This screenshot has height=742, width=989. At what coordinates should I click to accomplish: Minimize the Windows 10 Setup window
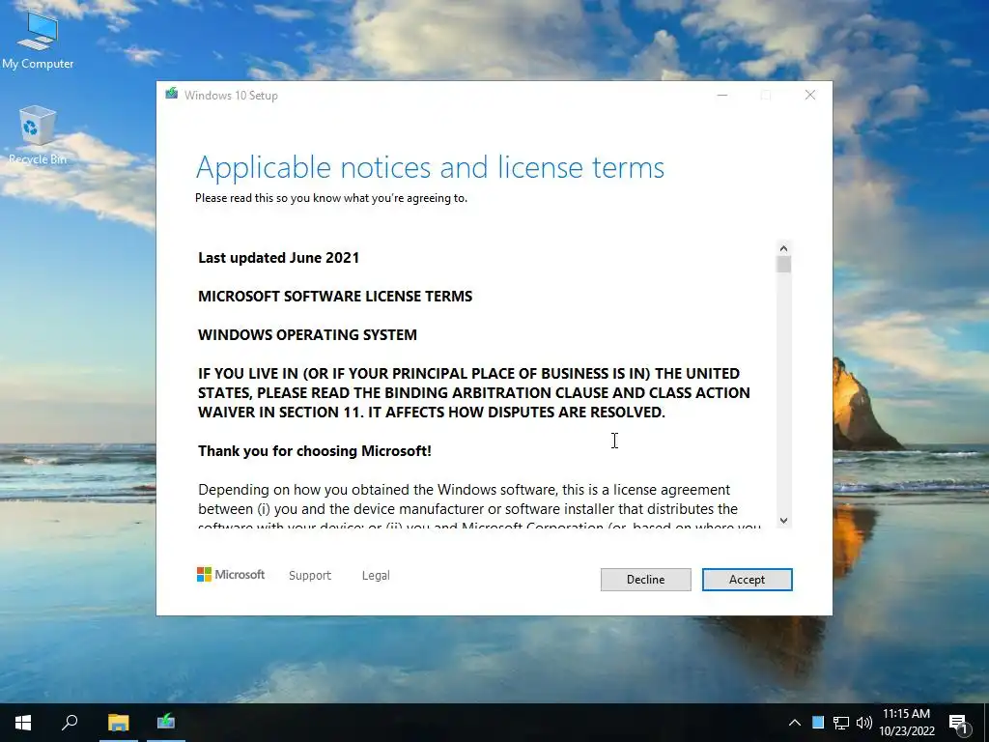[x=722, y=95]
